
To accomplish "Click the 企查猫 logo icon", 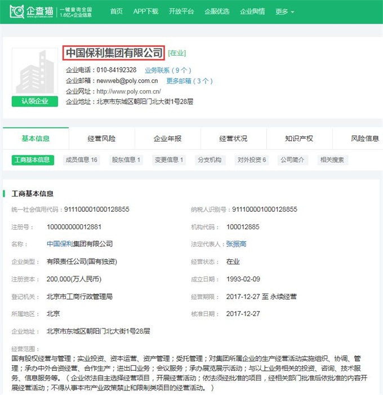I will [x=16, y=11].
